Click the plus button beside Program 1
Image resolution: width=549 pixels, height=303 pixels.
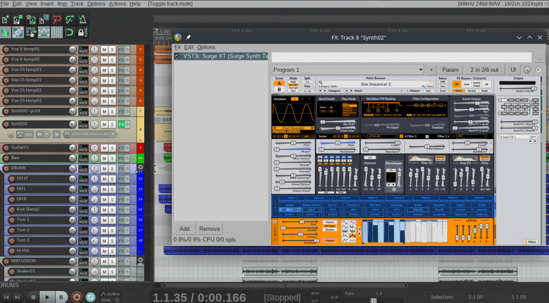431,70
